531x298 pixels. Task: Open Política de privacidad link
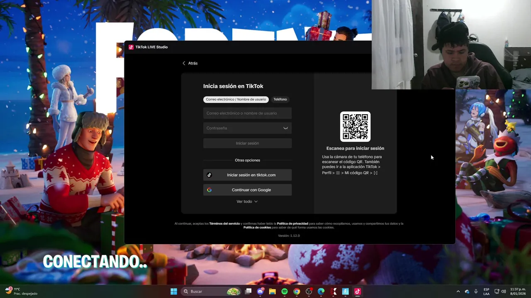(x=292, y=223)
